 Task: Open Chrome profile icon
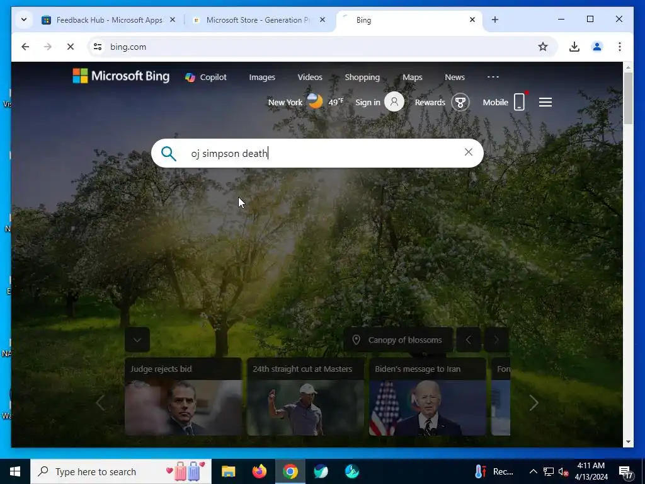pyautogui.click(x=597, y=47)
